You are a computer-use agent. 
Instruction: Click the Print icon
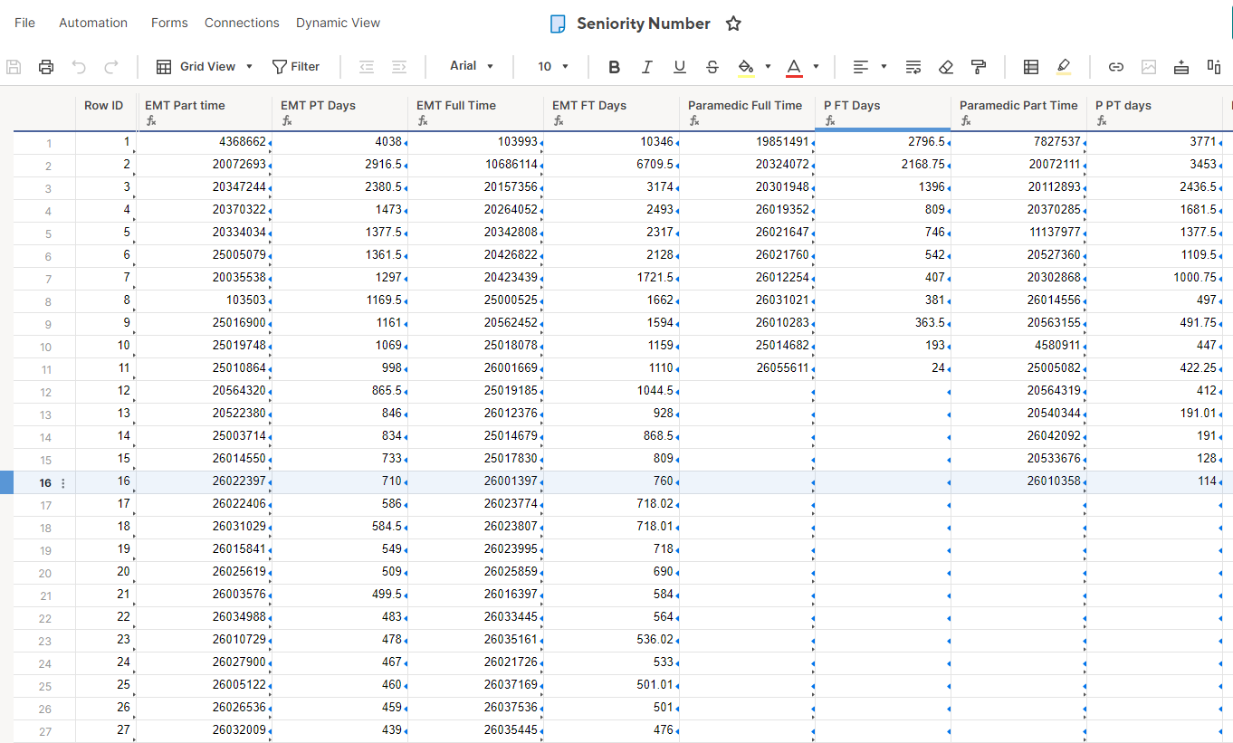(x=46, y=66)
